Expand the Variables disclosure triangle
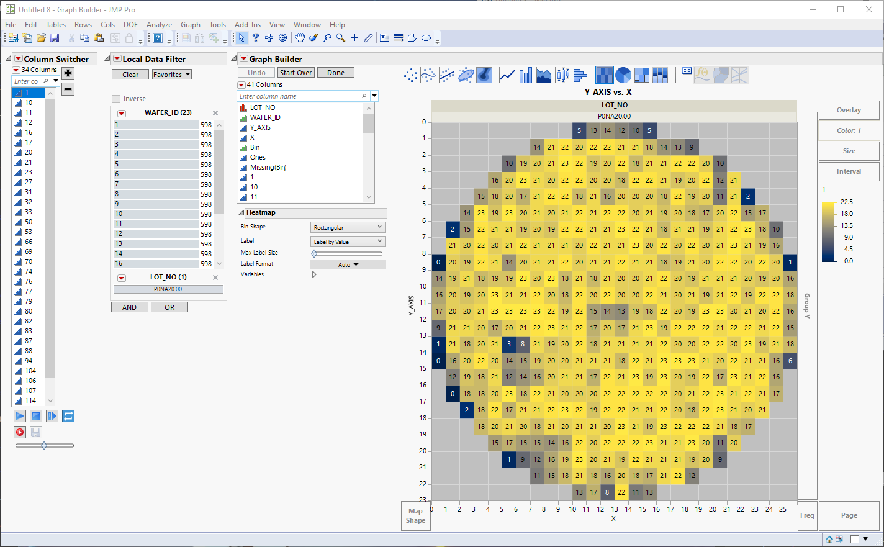Image resolution: width=884 pixels, height=547 pixels. pyautogui.click(x=313, y=274)
